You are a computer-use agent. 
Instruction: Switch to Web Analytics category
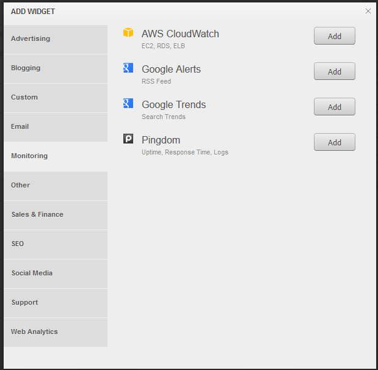[56, 332]
